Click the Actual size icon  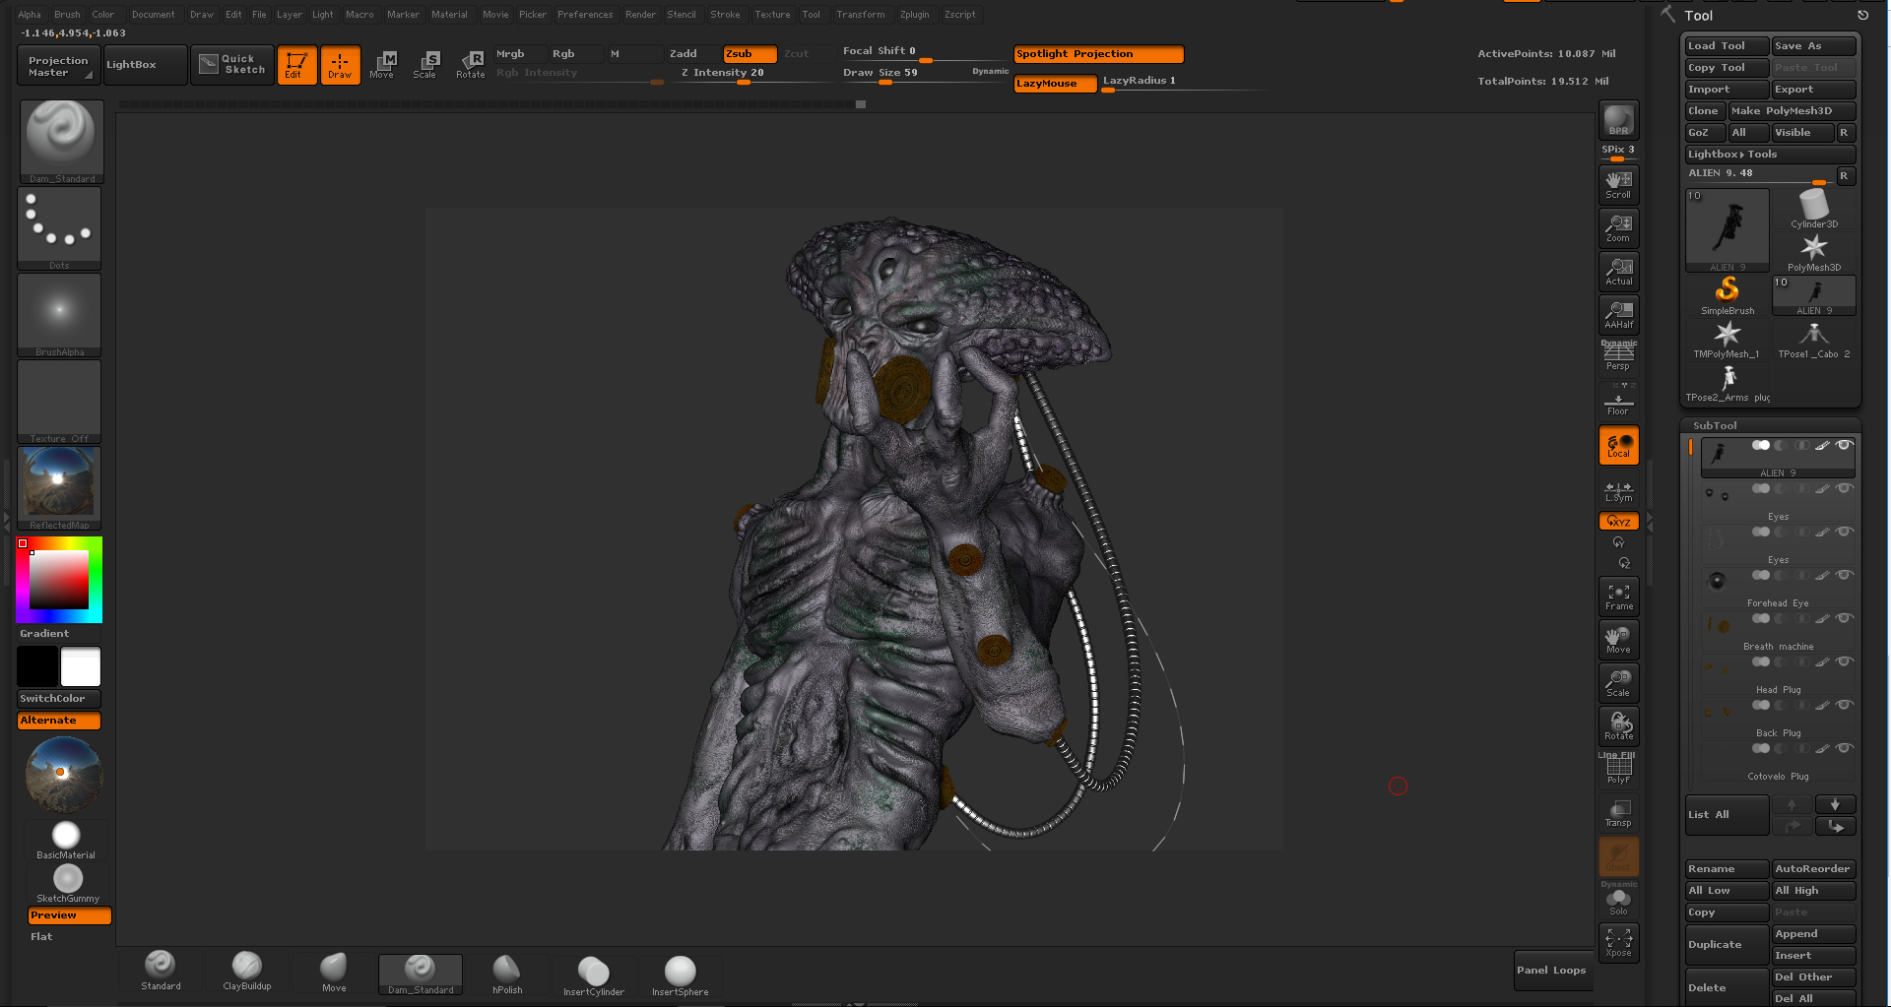point(1618,271)
